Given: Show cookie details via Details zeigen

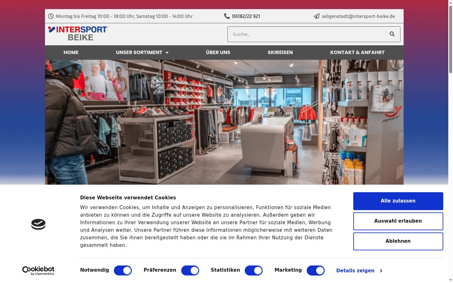Looking at the screenshot, I should [355, 271].
